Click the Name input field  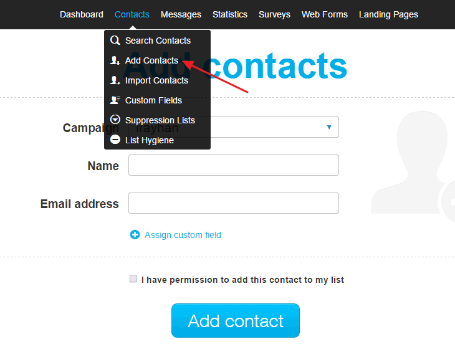pyautogui.click(x=233, y=165)
